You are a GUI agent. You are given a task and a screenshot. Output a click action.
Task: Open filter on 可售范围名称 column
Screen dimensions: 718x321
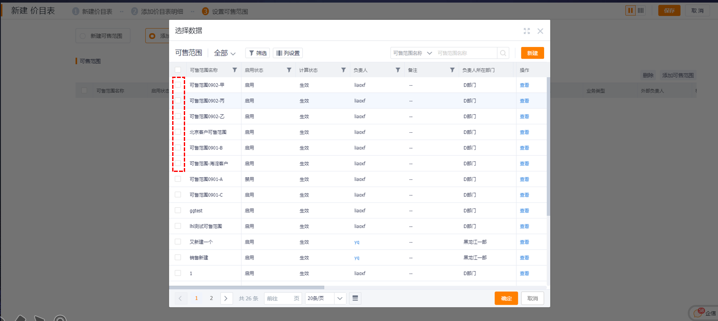235,70
